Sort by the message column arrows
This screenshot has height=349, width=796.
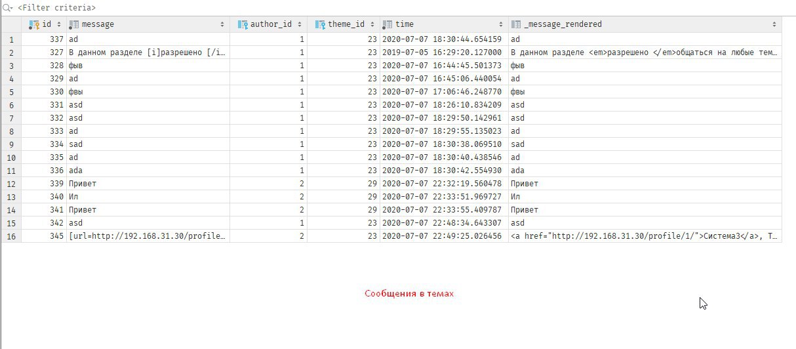tap(223, 24)
